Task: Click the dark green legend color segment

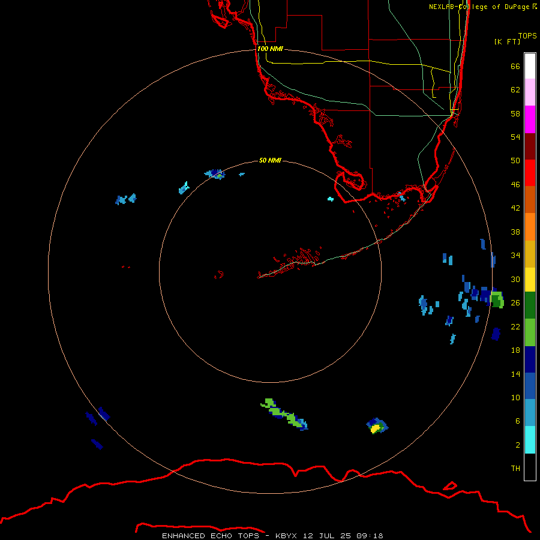Action: pos(530,305)
